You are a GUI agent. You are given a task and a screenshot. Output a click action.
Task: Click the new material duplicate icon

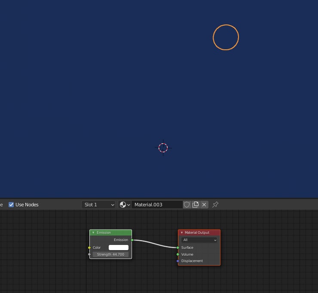(x=195, y=205)
